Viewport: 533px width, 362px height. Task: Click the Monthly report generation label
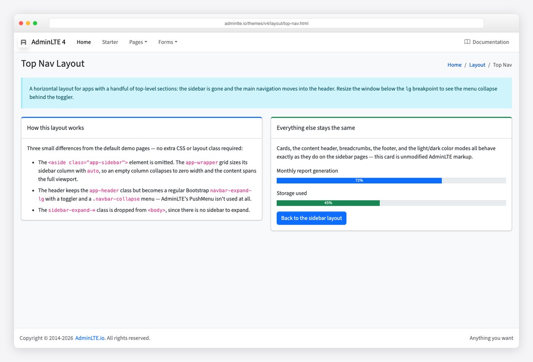pos(307,171)
